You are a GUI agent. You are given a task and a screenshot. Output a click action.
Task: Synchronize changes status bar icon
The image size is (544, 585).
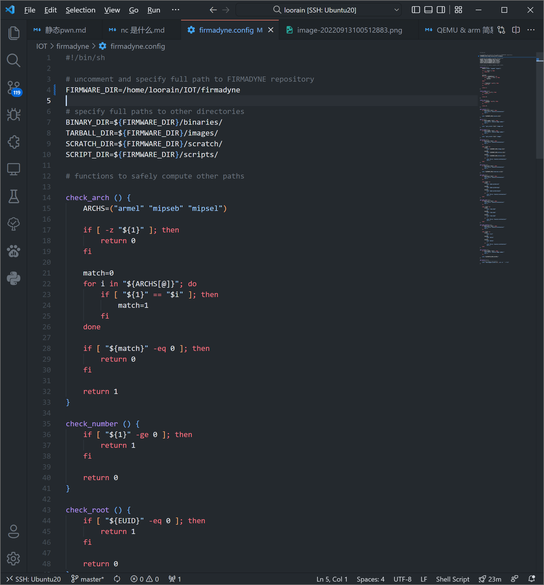click(x=117, y=579)
